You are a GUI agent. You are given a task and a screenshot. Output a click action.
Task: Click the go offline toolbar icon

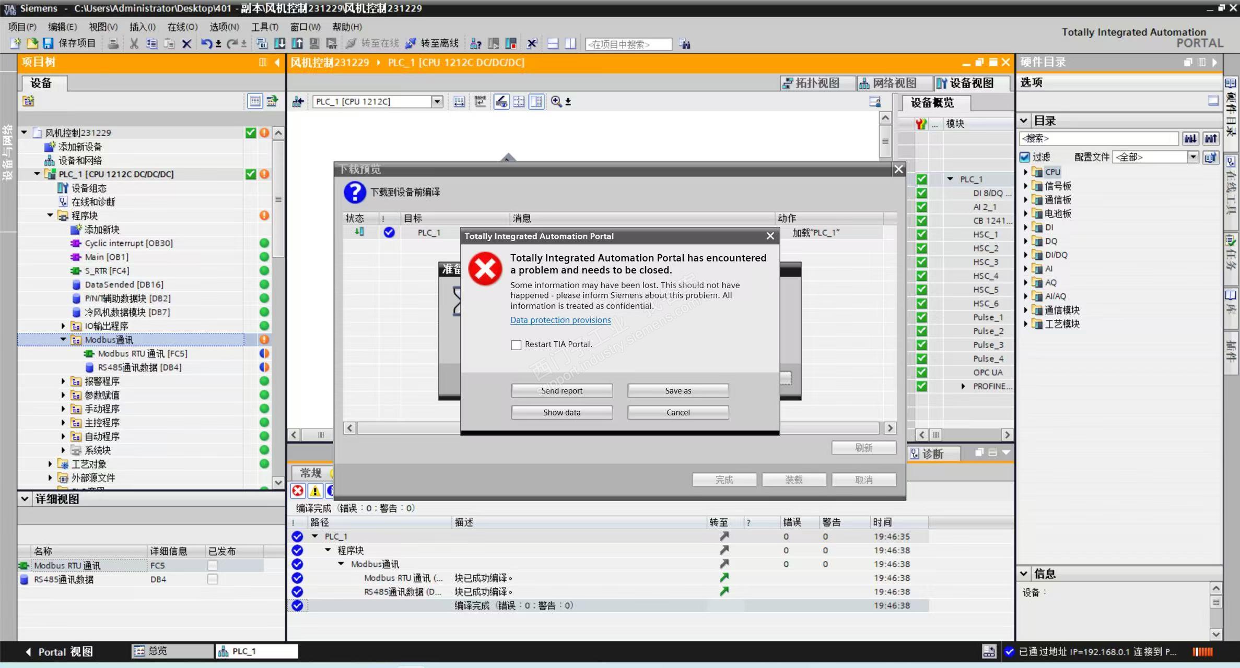[412, 43]
